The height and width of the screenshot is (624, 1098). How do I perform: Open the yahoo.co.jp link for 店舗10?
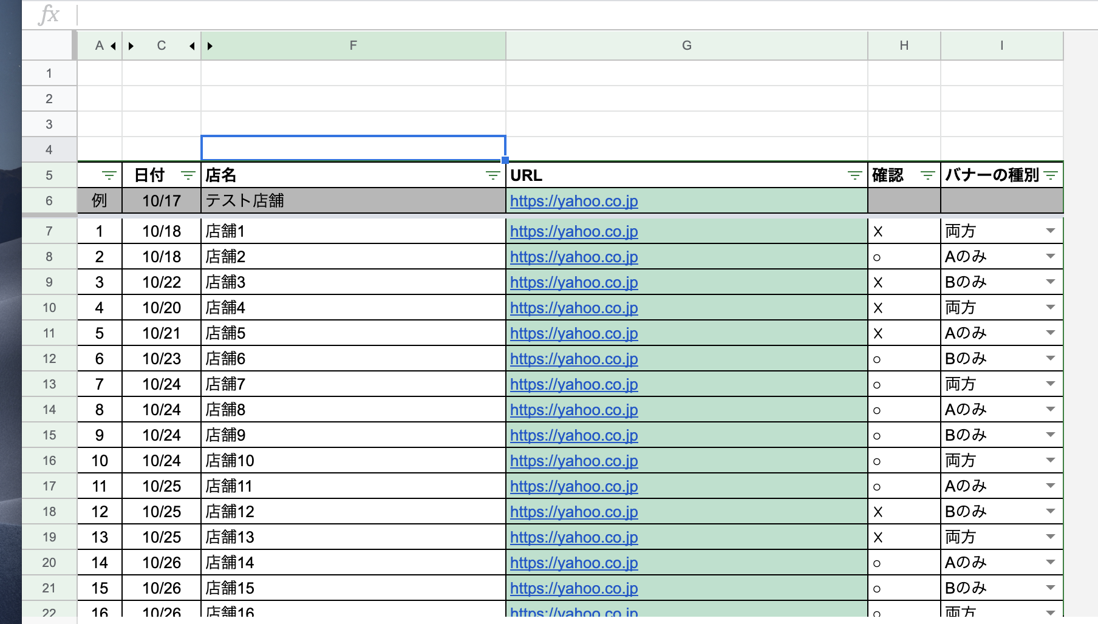pos(574,461)
